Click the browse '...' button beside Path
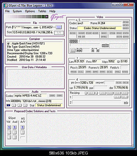 59,27
